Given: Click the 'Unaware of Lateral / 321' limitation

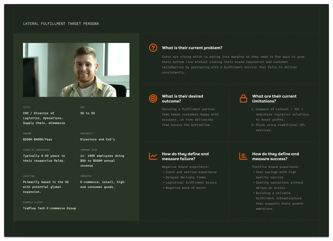Looking at the screenshot, I should [280, 114].
